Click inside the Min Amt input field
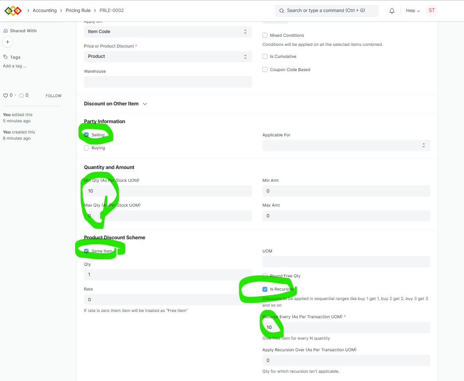This screenshot has height=381, width=464. (346, 191)
